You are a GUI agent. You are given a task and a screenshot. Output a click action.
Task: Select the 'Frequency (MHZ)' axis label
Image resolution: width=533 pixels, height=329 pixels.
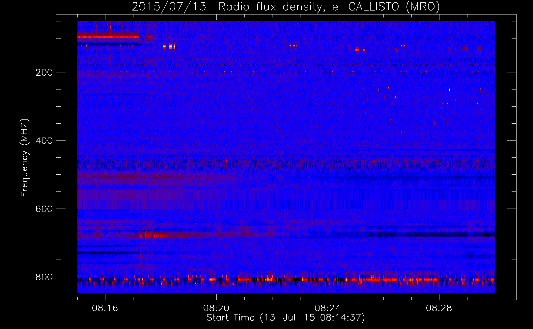click(x=25, y=158)
